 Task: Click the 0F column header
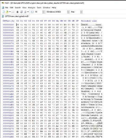(x=77, y=21)
